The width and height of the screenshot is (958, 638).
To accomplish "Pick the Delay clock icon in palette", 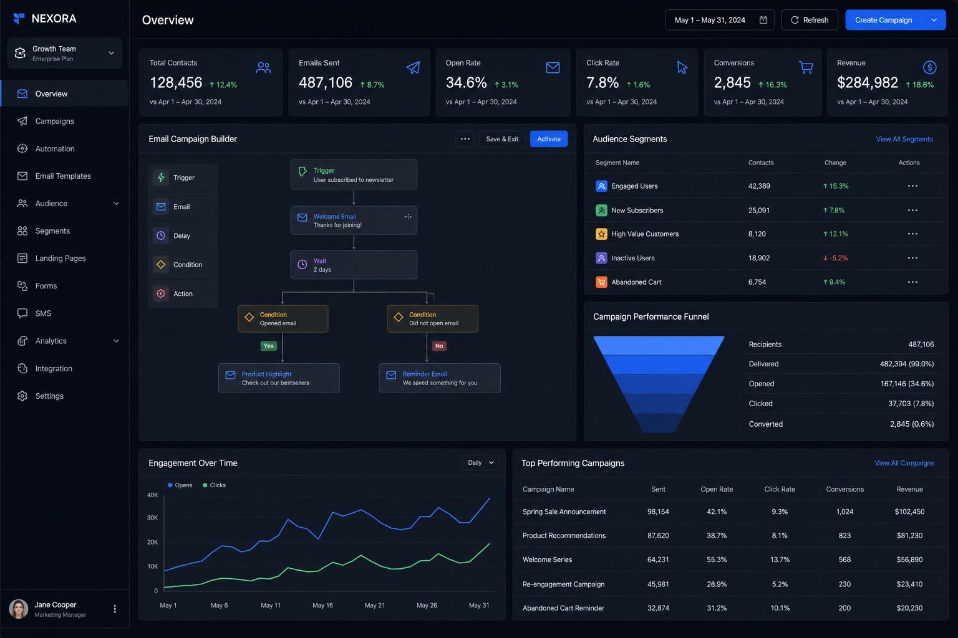I will (x=161, y=236).
